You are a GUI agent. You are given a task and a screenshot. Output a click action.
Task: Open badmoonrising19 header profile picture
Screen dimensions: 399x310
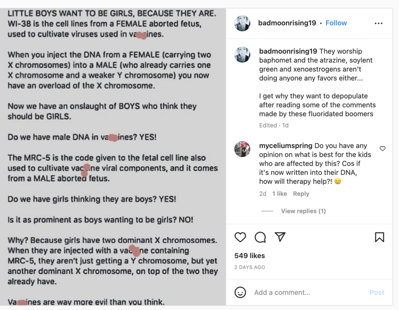coord(242,23)
